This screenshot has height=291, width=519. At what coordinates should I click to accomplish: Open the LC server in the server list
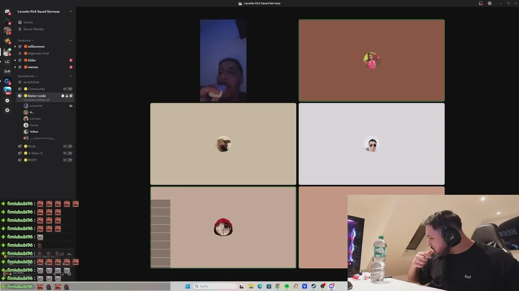coord(7,62)
